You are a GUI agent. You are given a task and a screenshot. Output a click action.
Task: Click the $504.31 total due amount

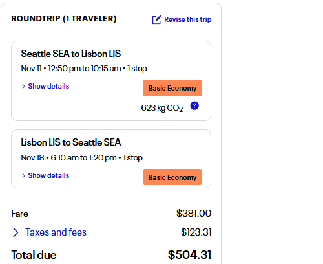(x=190, y=255)
